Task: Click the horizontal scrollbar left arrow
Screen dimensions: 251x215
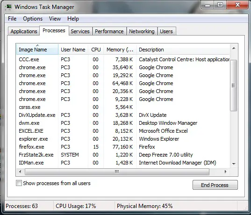Action: (x=20, y=172)
